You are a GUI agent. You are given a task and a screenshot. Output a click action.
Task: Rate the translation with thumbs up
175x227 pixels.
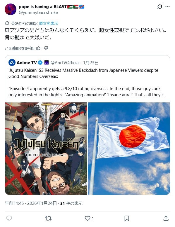click(38, 48)
